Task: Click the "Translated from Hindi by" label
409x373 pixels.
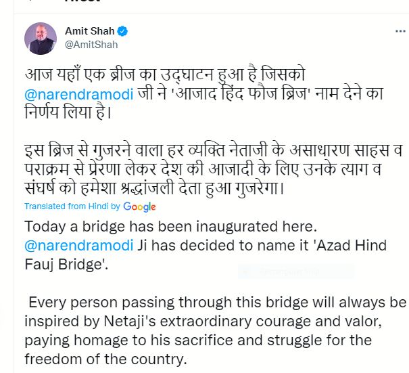Action: coord(72,206)
